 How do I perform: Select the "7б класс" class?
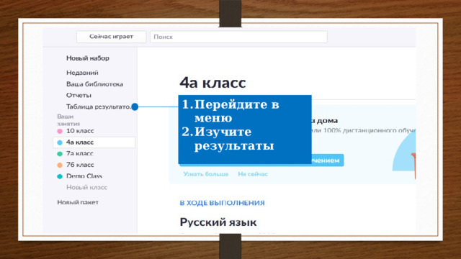pos(80,165)
